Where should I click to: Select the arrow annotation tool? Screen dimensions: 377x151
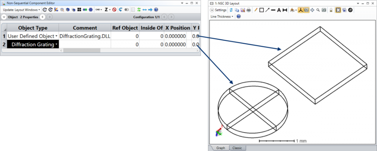coord(267,10)
